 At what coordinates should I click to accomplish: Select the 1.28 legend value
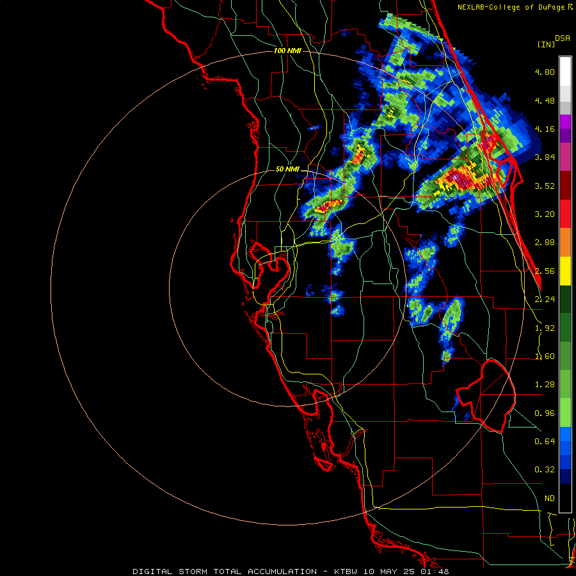tap(545, 385)
